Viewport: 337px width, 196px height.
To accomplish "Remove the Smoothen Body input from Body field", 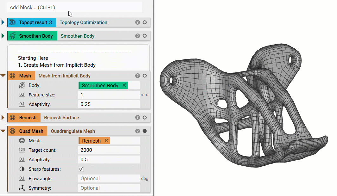I will 124,85.
